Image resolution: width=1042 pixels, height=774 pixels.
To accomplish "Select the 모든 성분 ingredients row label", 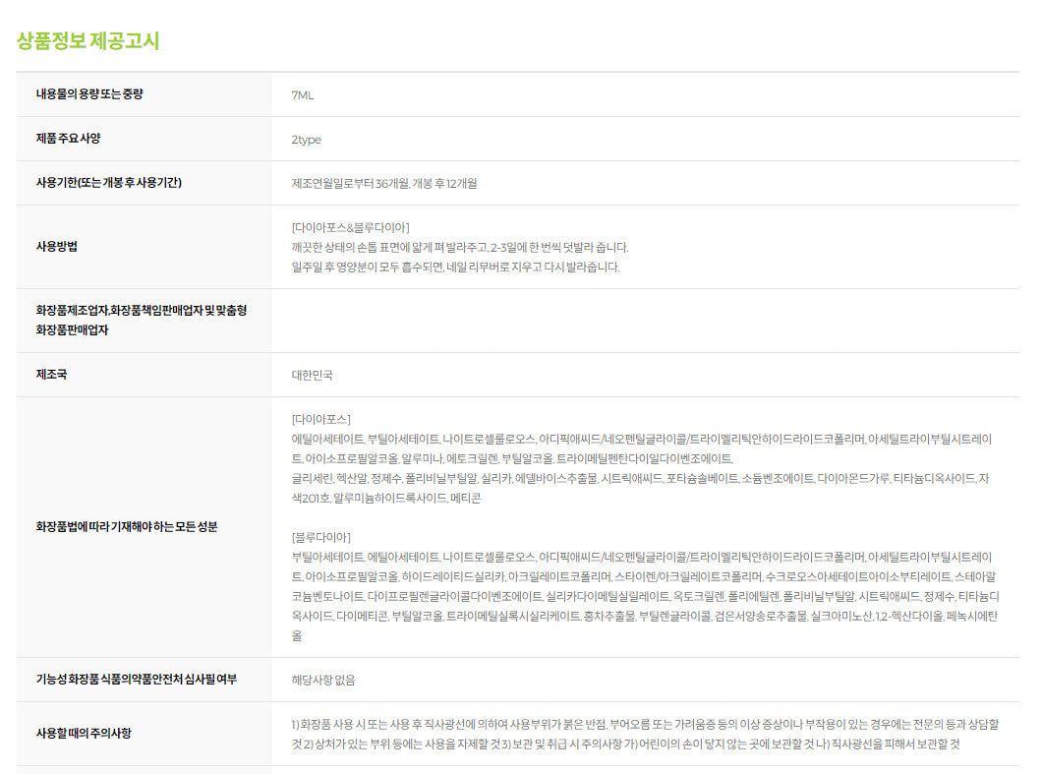I will point(127,526).
